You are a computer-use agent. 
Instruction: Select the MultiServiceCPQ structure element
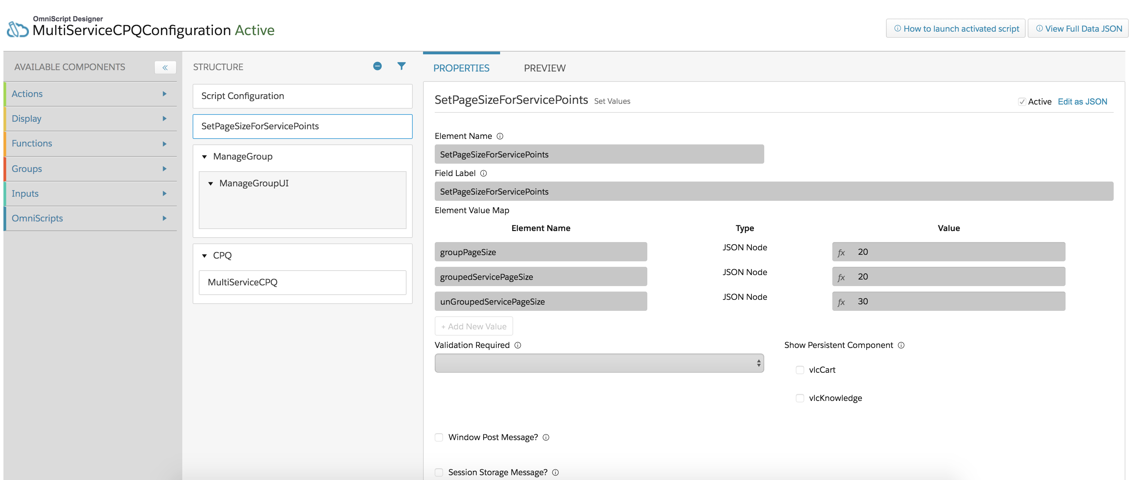(x=303, y=282)
